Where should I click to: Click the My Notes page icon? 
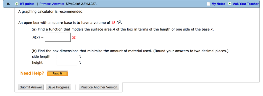208,4
